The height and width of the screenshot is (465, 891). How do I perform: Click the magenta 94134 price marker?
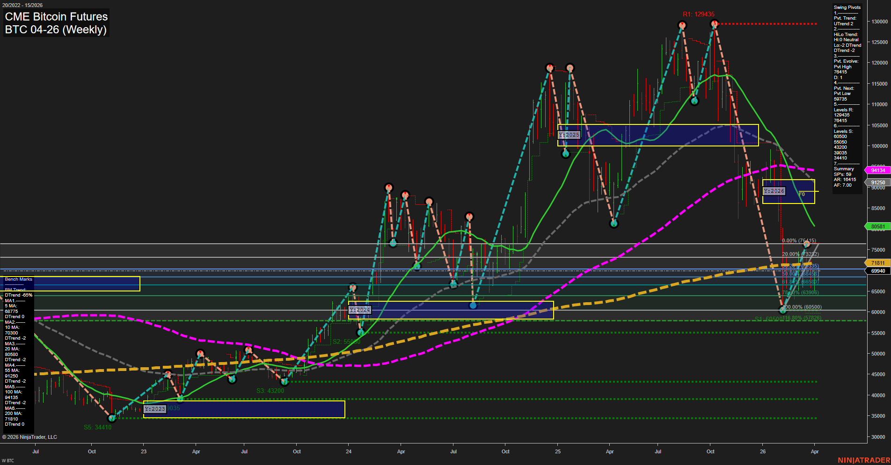point(880,170)
